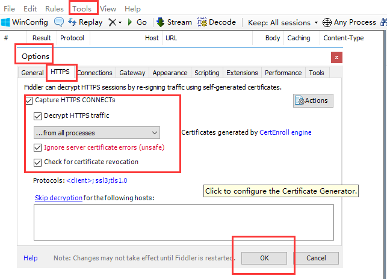
Task: Toggle the Stream download arrow icon
Action: (161, 22)
